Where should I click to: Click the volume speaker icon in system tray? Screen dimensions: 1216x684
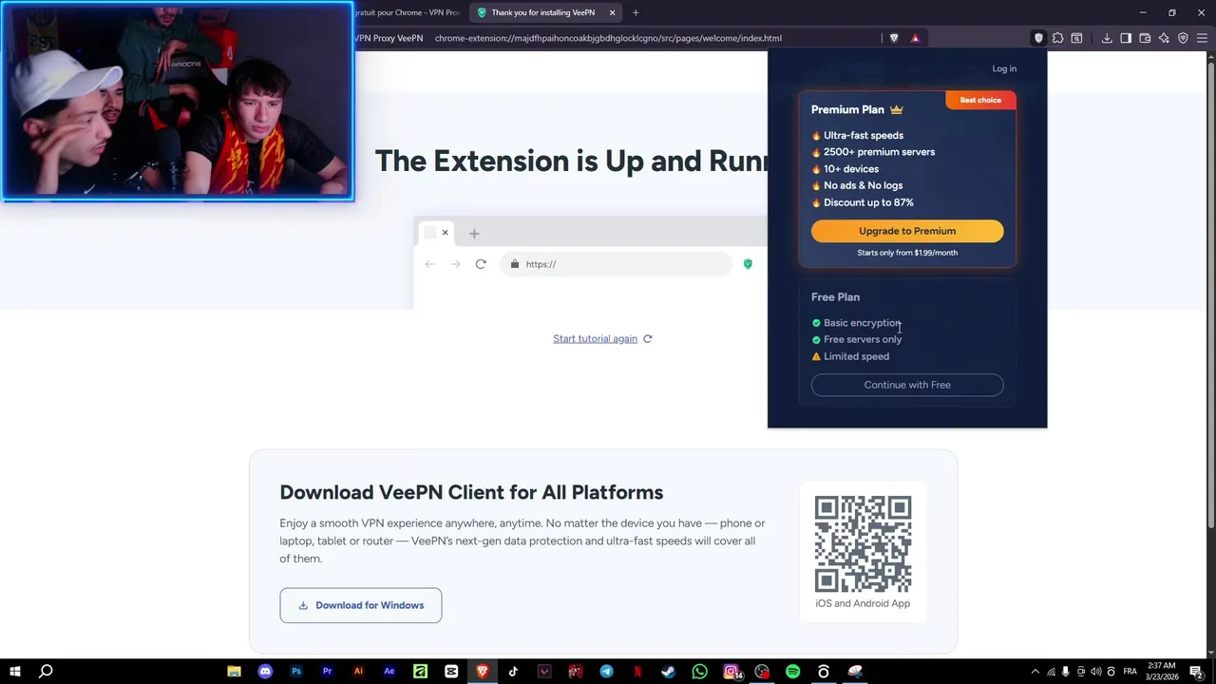(1095, 672)
